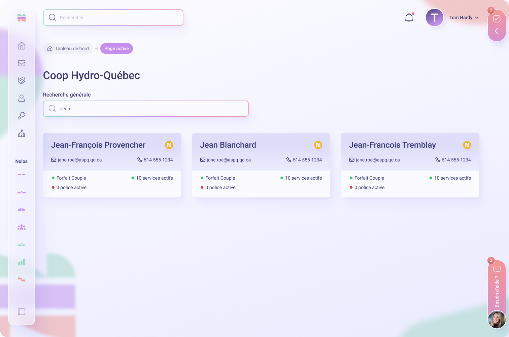Screen dimensions: 509x337
Task: Click orange badge on Jean-François Provencher card
Action: click(169, 145)
